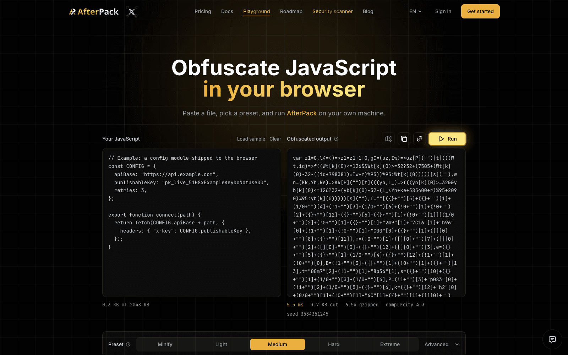Clear the JavaScript input
568x355 pixels.
[275, 139]
